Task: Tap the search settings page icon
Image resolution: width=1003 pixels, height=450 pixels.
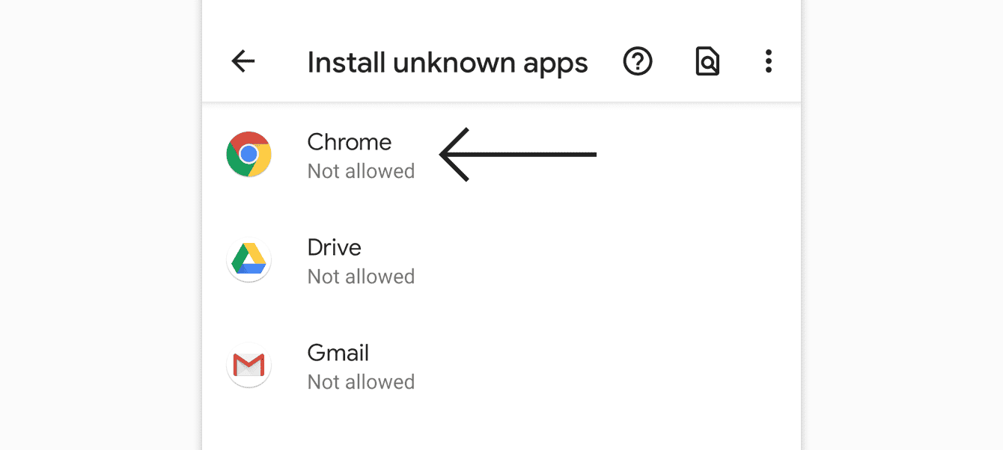Action: pyautogui.click(x=707, y=61)
